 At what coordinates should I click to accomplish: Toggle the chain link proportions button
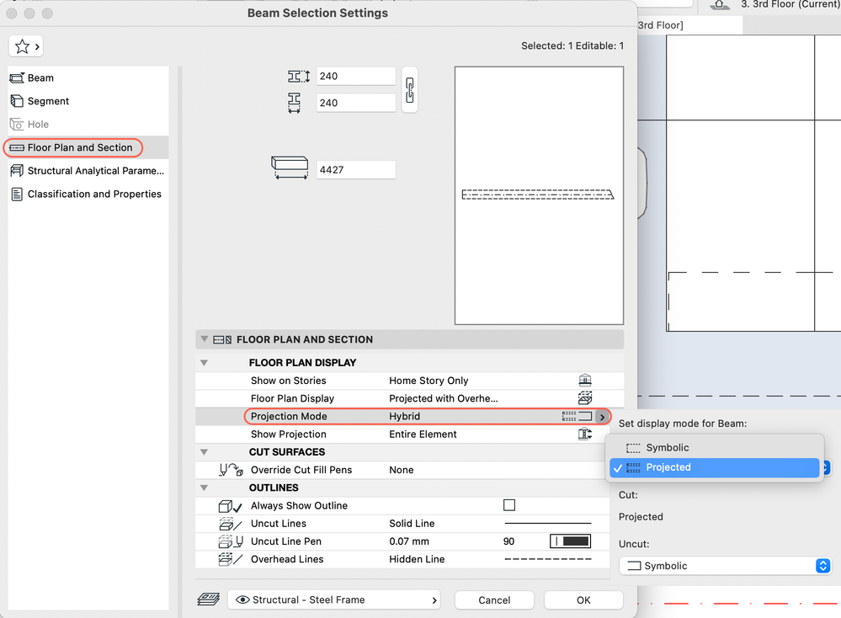click(410, 89)
